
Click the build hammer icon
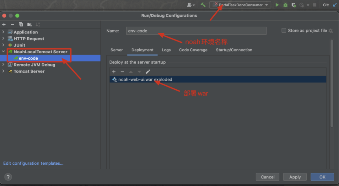click(x=203, y=5)
